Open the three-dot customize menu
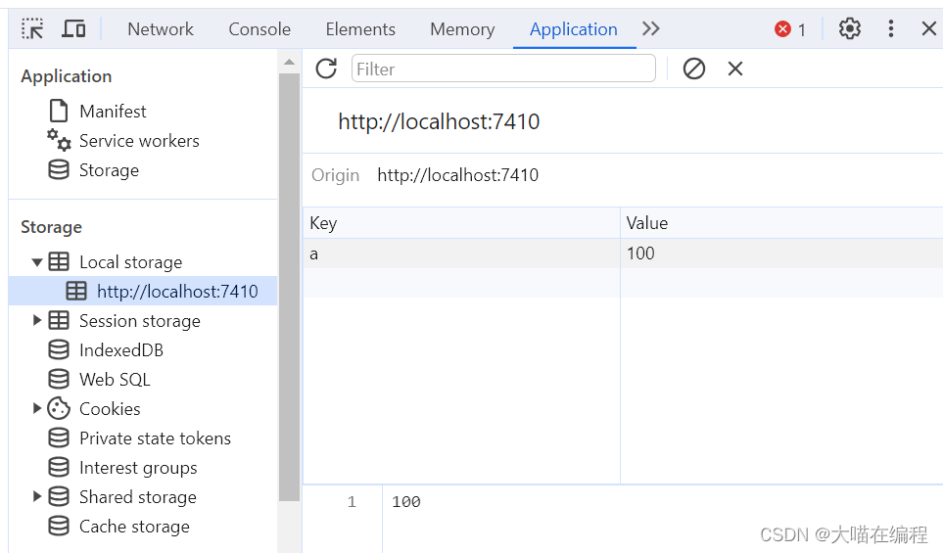This screenshot has width=943, height=553. [x=891, y=28]
